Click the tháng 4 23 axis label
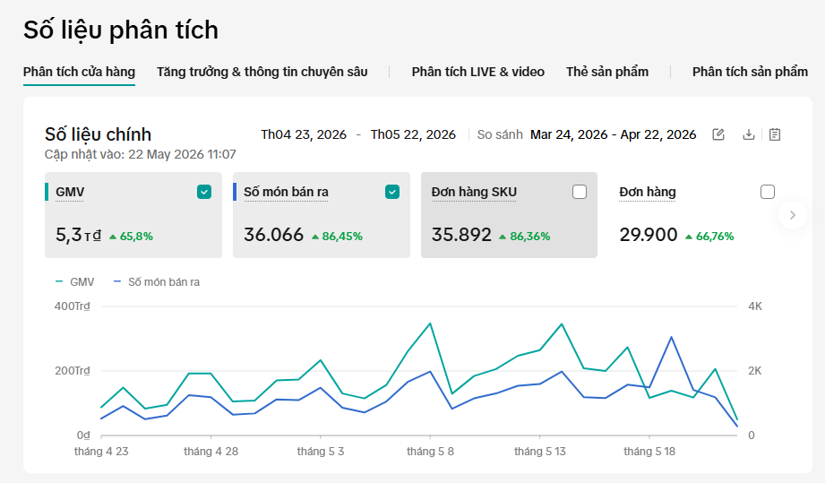 (x=101, y=452)
